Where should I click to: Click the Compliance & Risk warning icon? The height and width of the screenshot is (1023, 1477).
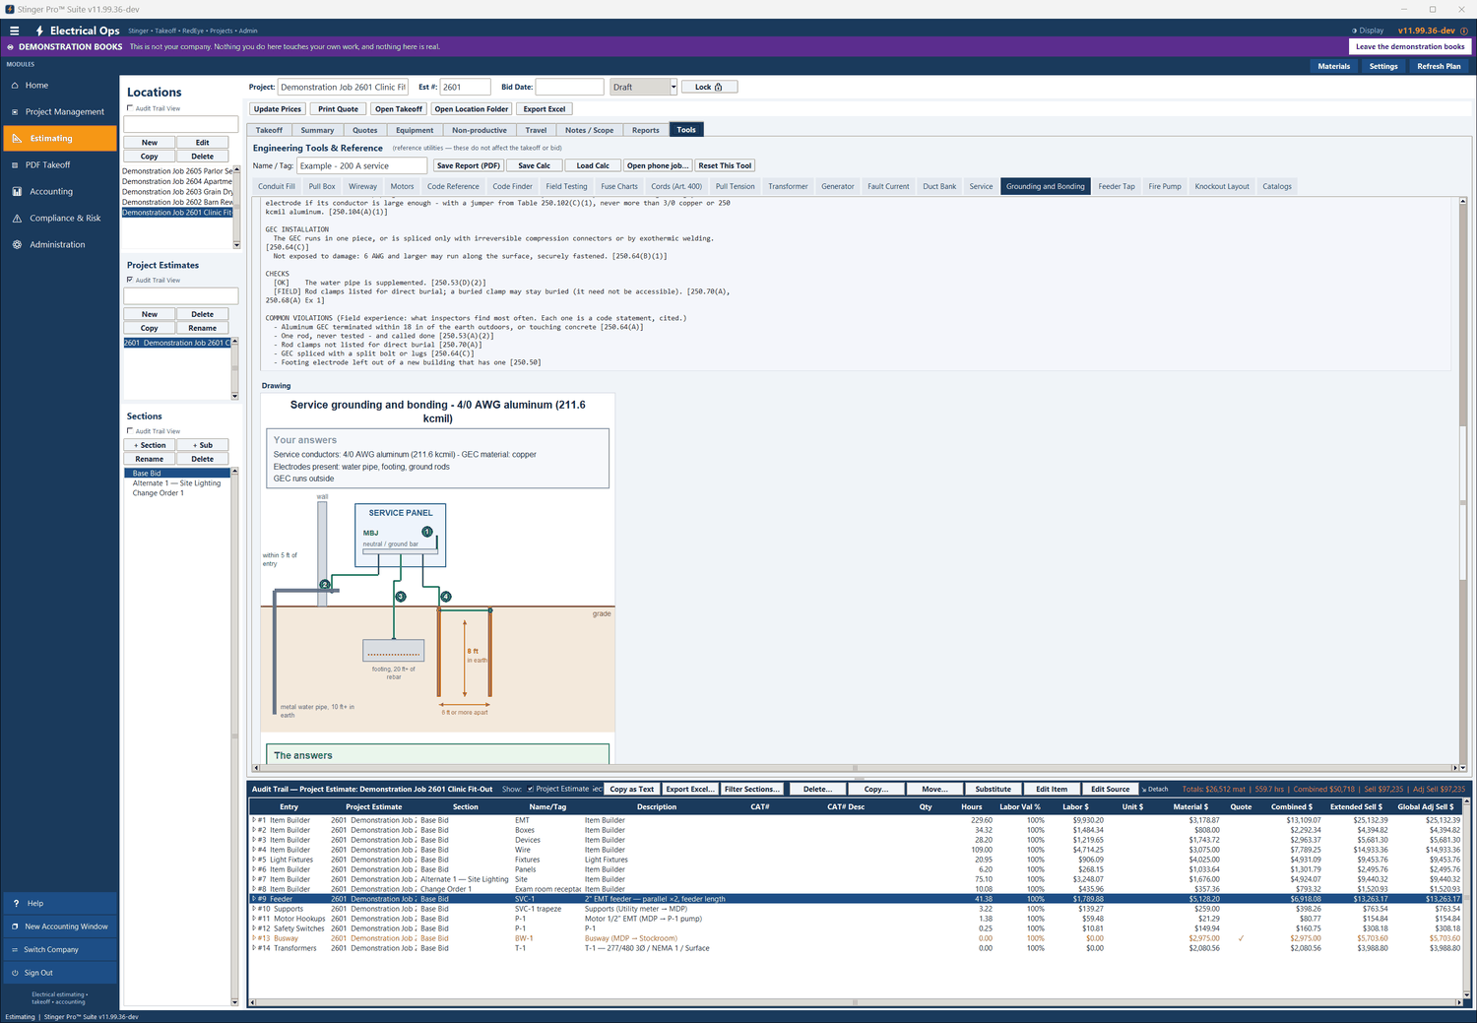pos(17,219)
